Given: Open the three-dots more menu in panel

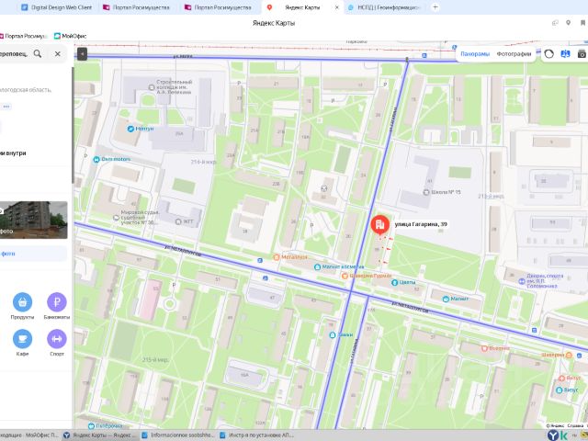Looking at the screenshot, I should (x=6, y=107).
